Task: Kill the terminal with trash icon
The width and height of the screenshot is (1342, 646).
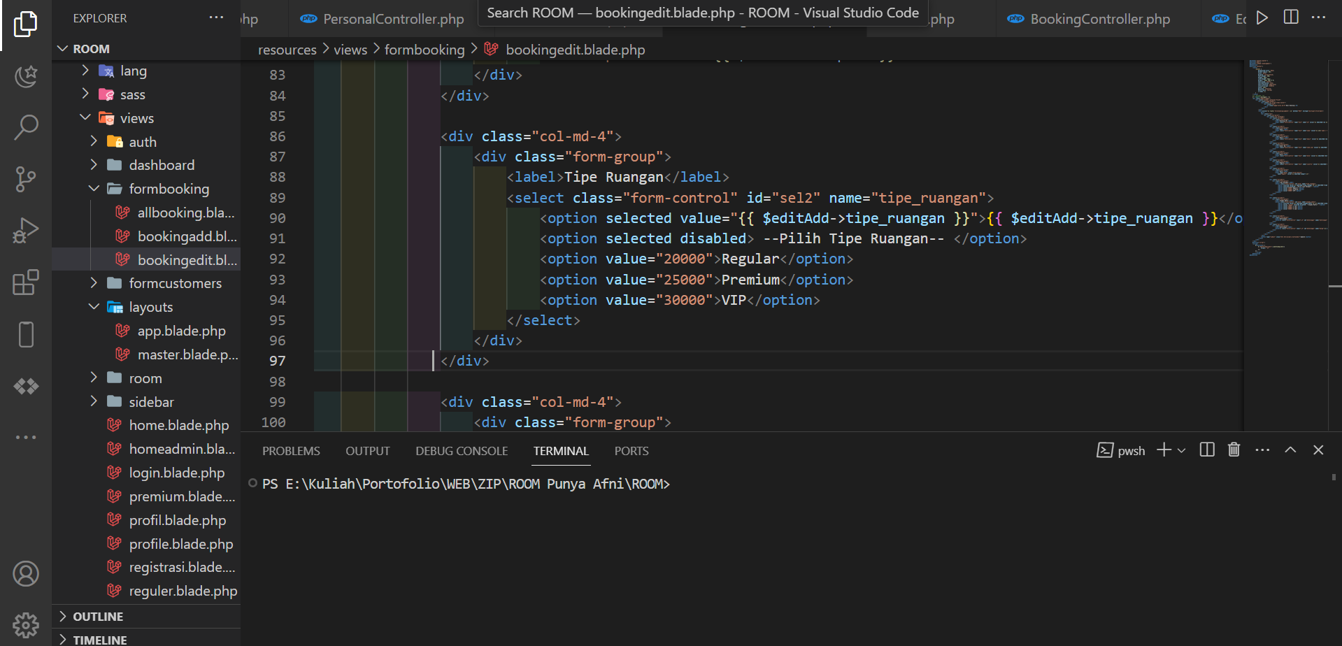Action: (x=1234, y=450)
